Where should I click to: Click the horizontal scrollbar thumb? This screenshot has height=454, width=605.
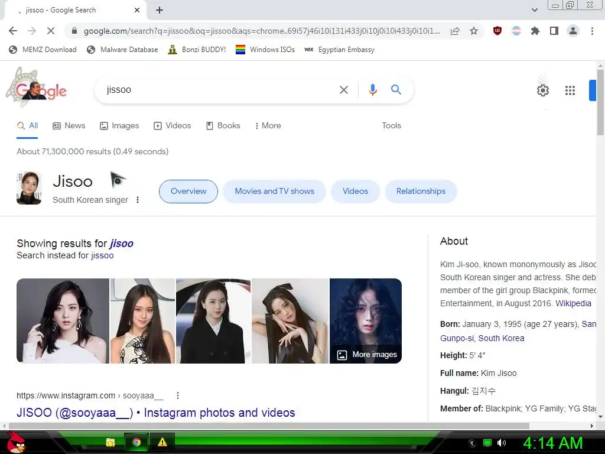[x=269, y=426]
